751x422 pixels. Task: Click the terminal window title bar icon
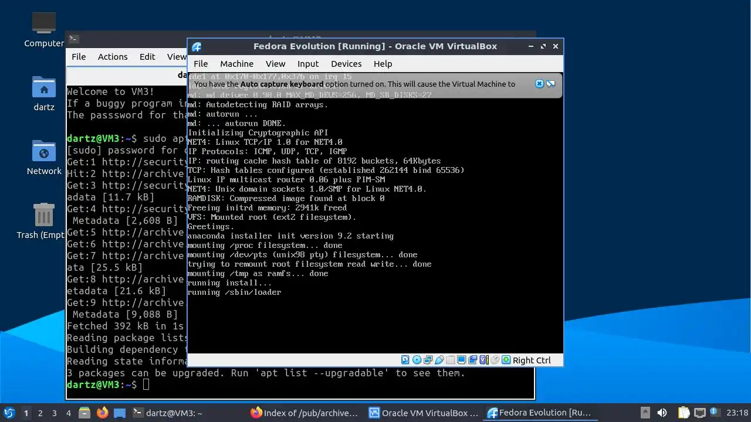73,39
